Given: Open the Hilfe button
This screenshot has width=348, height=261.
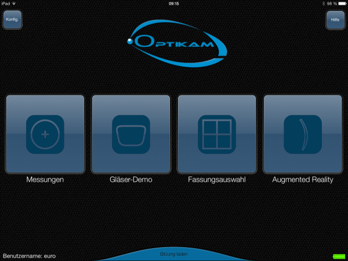Looking at the screenshot, I should coord(335,20).
